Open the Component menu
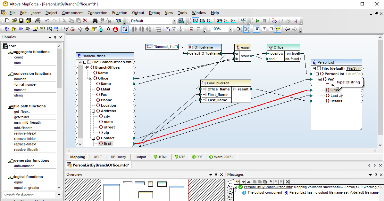This screenshot has height=201, width=384. 72,13
